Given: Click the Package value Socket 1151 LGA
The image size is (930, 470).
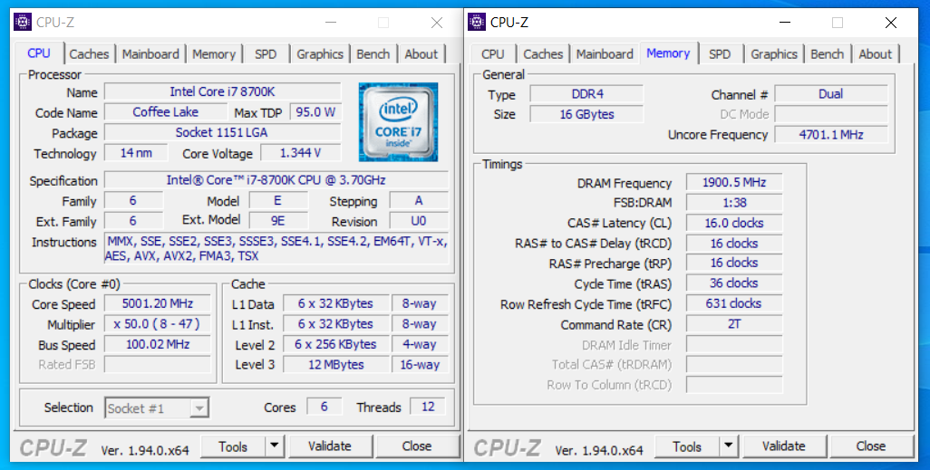Looking at the screenshot, I should 222,132.
